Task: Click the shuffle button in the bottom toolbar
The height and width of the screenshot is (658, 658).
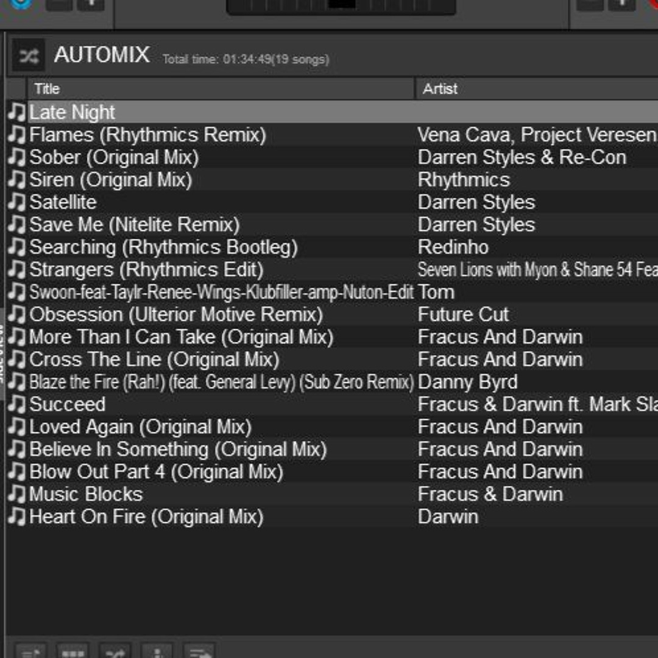Action: coord(115,651)
